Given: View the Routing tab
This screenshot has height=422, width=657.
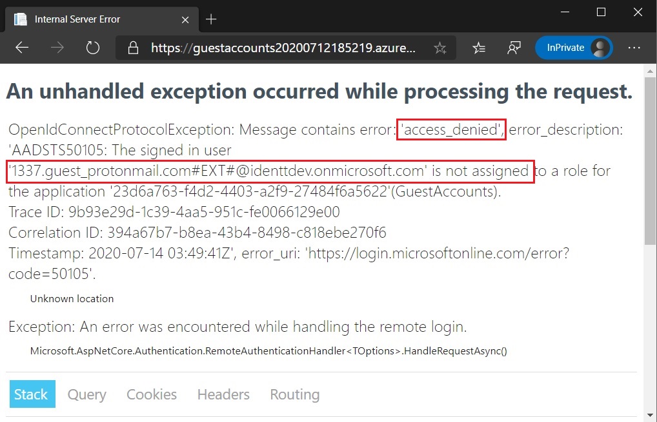Looking at the screenshot, I should [294, 394].
